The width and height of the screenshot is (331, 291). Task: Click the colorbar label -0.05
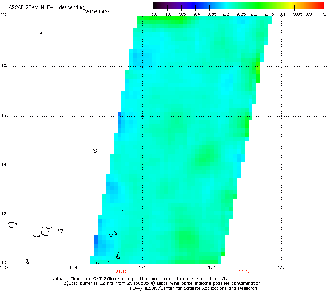pos(296,14)
